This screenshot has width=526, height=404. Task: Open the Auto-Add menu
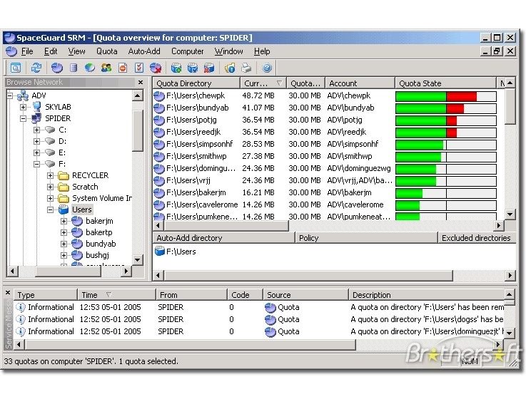pyautogui.click(x=144, y=51)
